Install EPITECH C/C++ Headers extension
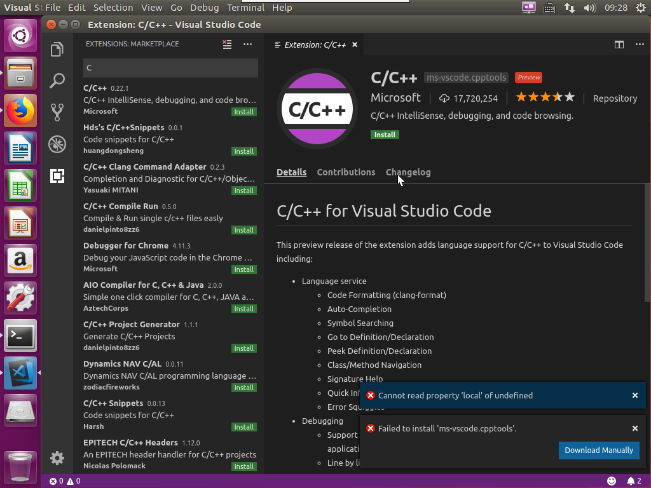The width and height of the screenshot is (651, 488). [243, 467]
